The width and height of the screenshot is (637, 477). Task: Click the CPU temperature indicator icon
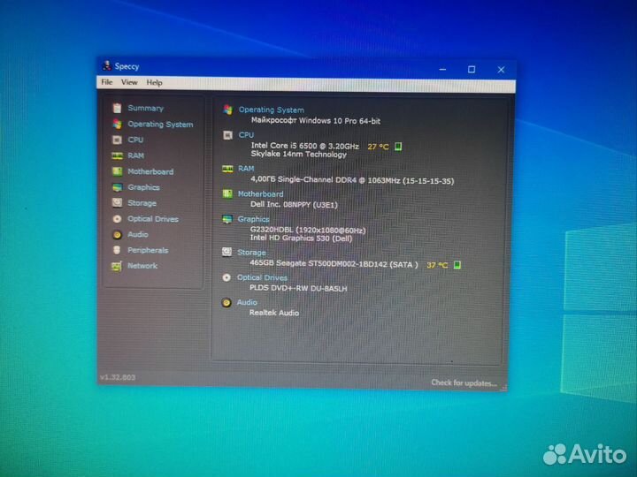pos(398,147)
